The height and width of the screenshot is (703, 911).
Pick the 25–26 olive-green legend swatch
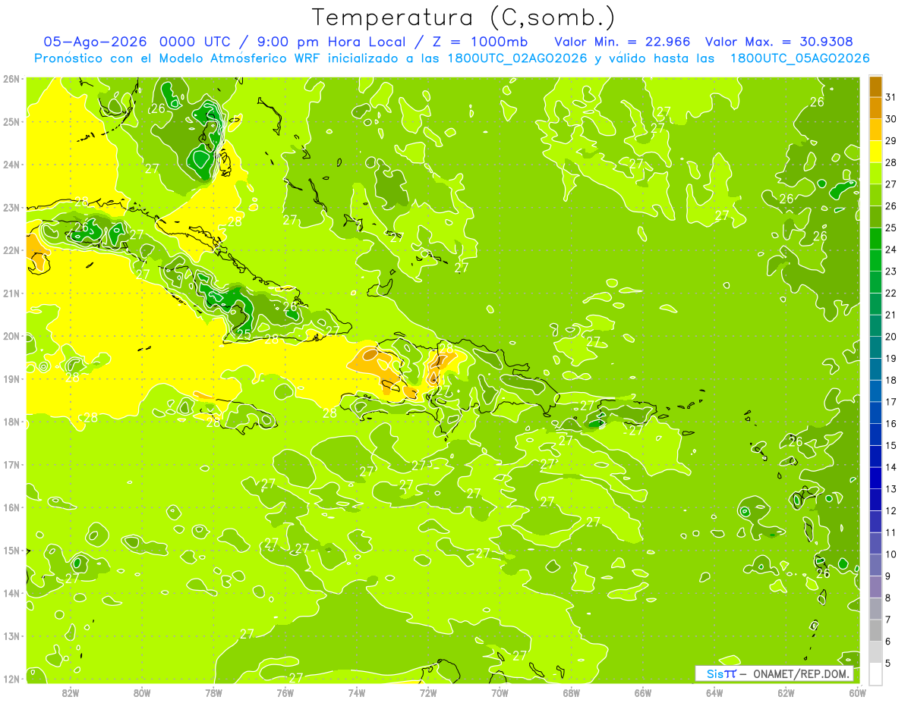click(875, 217)
